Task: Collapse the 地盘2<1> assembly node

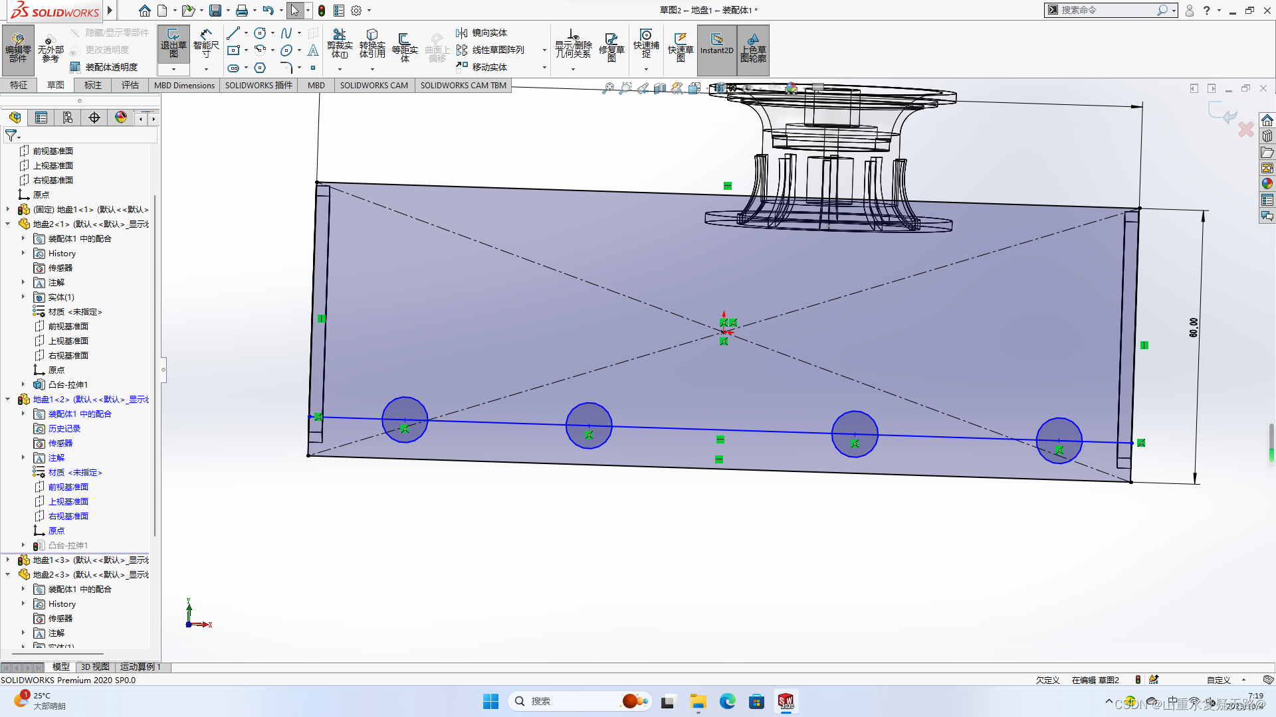Action: (7, 224)
